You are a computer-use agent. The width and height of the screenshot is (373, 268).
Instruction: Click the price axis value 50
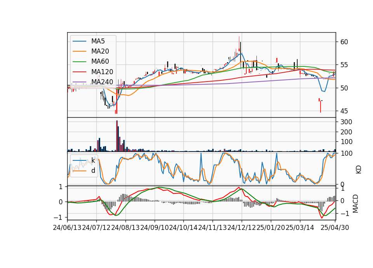click(x=344, y=88)
